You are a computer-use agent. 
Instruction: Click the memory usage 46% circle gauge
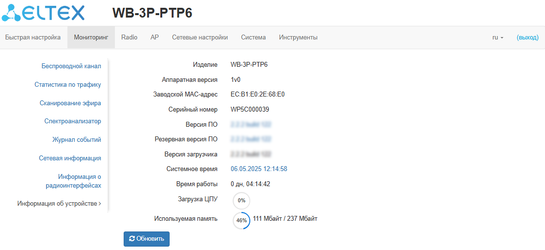[241, 220]
